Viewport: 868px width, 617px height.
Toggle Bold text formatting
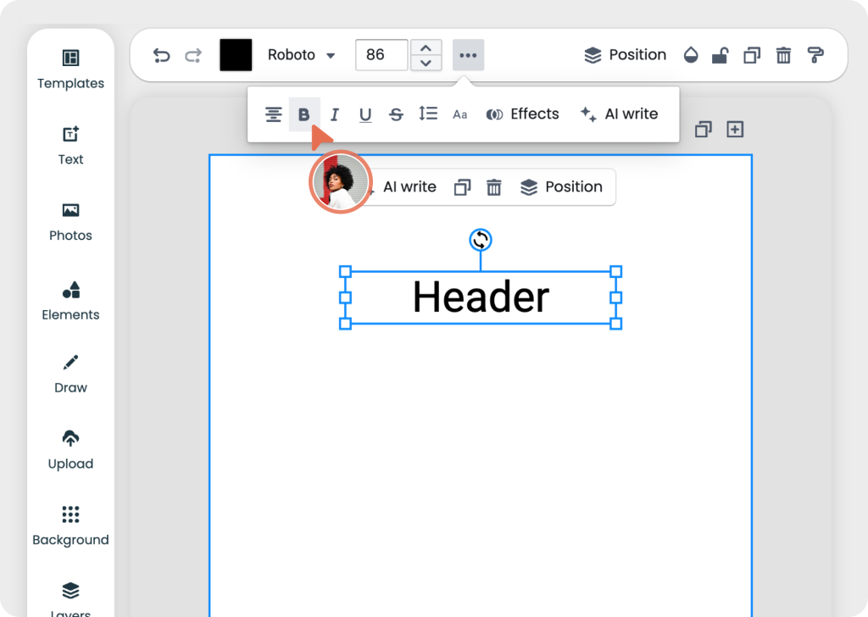[x=304, y=114]
